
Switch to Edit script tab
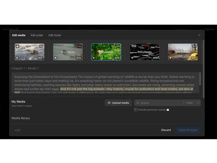(x=37, y=35)
